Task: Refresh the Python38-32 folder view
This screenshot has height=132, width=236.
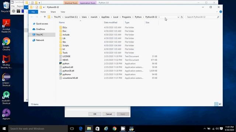Action: tap(182, 17)
